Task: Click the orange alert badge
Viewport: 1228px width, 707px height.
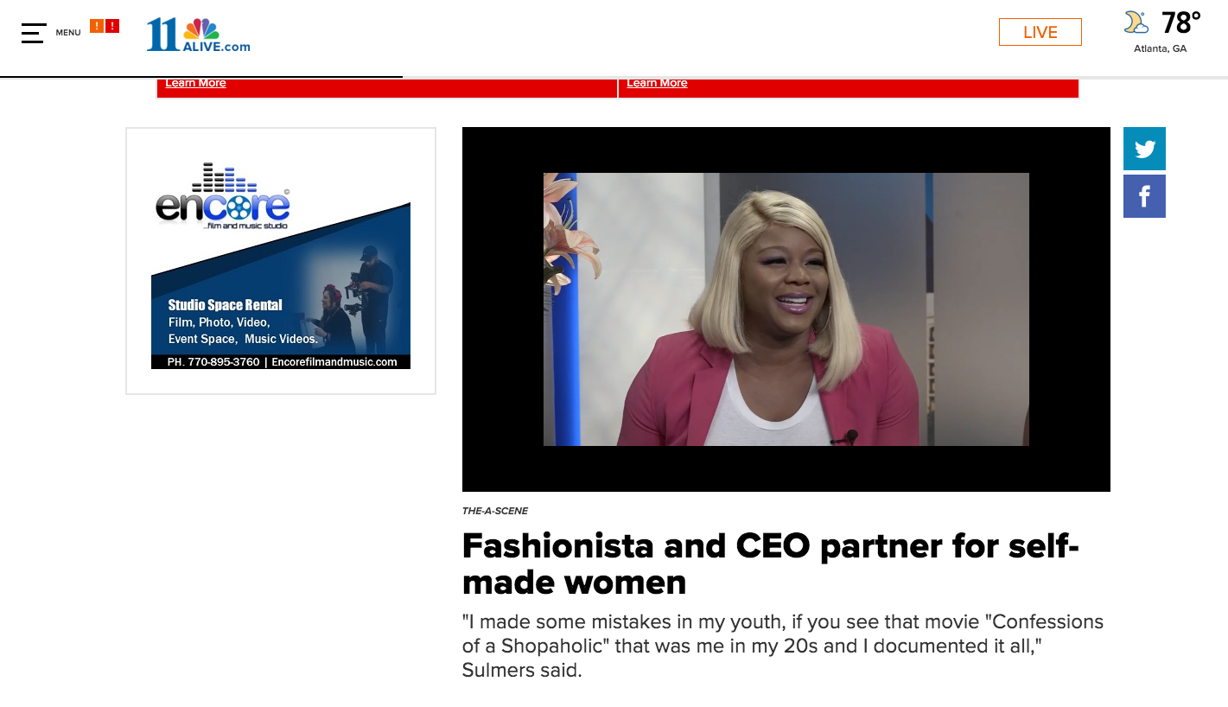Action: point(97,26)
